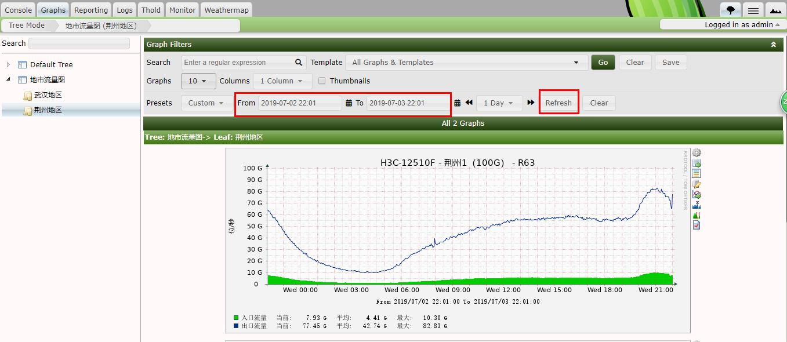Image resolution: width=787 pixels, height=342 pixels.
Task: Open the To date calendar picker
Action: click(457, 103)
